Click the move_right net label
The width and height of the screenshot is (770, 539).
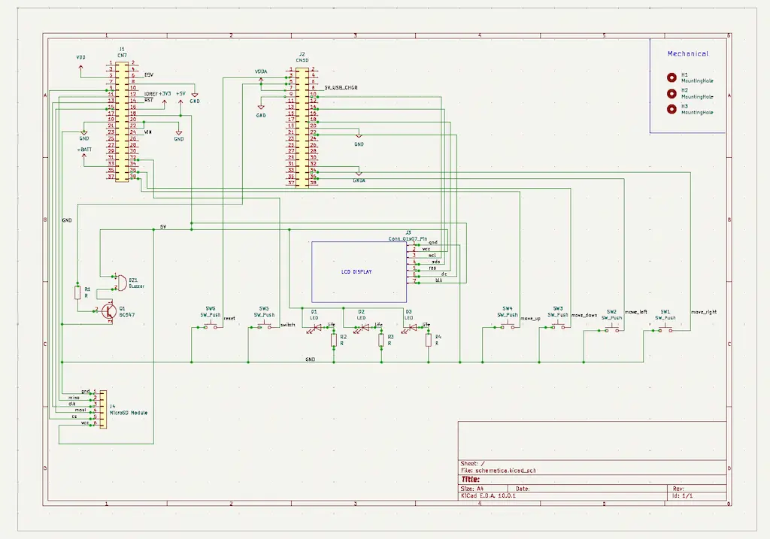click(x=704, y=312)
